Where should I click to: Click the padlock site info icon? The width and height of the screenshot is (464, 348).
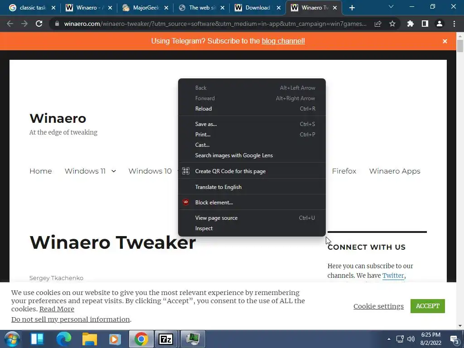(x=57, y=24)
